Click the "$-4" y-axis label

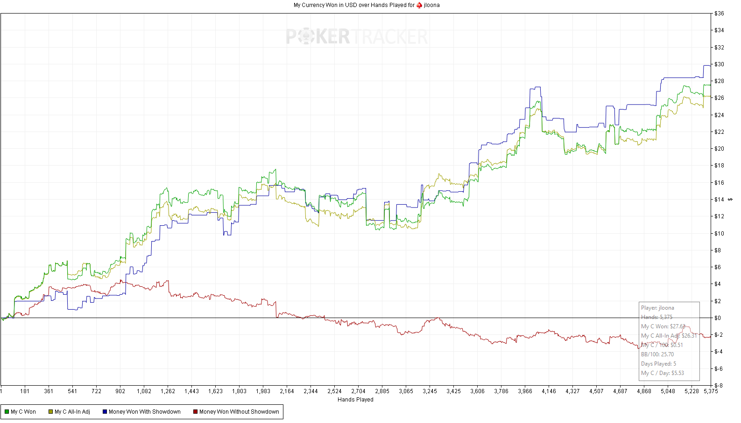point(719,352)
